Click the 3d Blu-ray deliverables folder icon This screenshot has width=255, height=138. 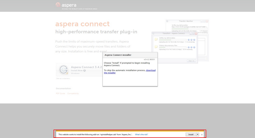[x=156, y=39]
